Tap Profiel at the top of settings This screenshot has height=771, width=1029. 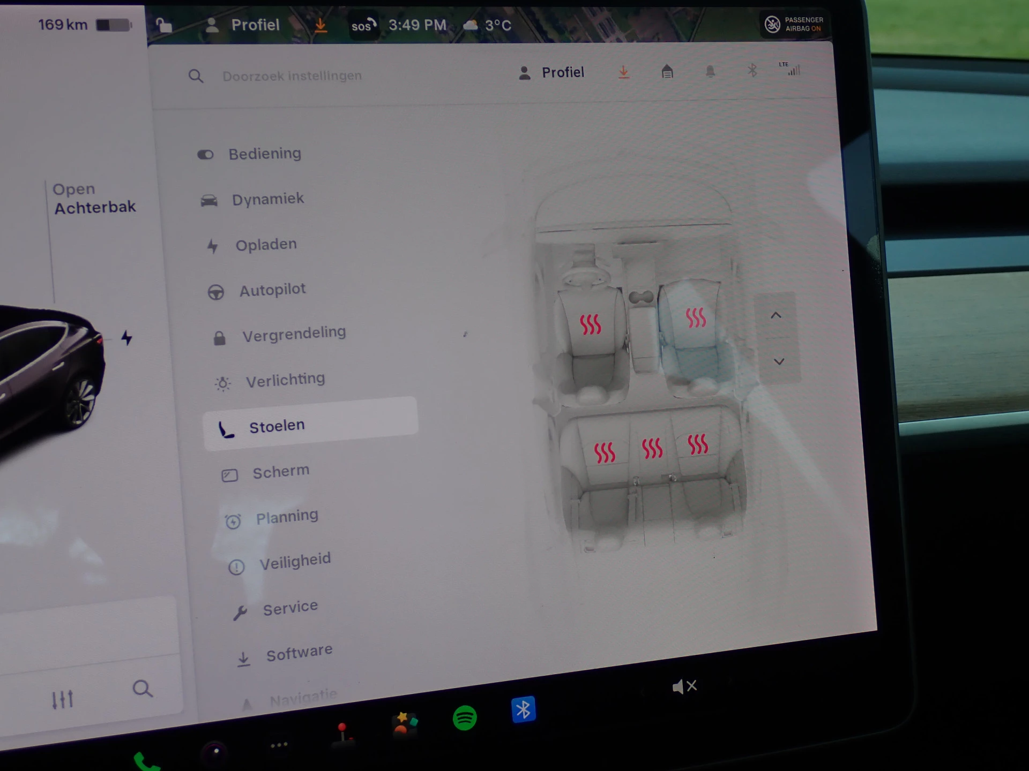(562, 72)
